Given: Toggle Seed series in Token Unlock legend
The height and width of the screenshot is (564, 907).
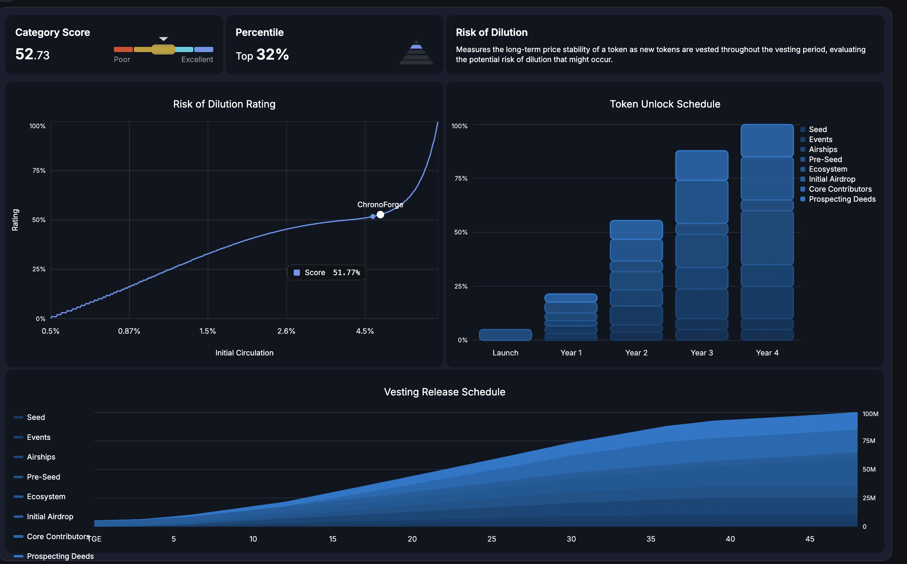Looking at the screenshot, I should click(x=814, y=129).
